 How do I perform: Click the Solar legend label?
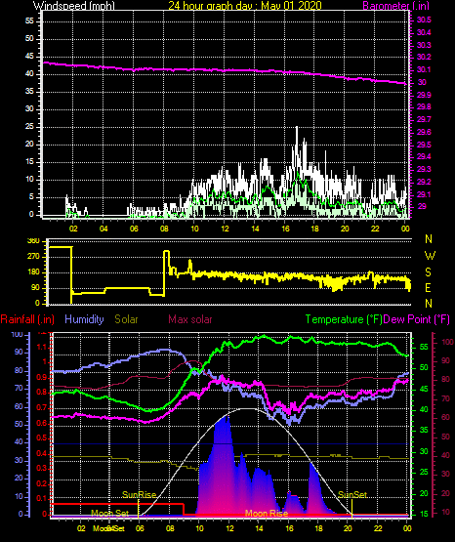[x=126, y=319]
